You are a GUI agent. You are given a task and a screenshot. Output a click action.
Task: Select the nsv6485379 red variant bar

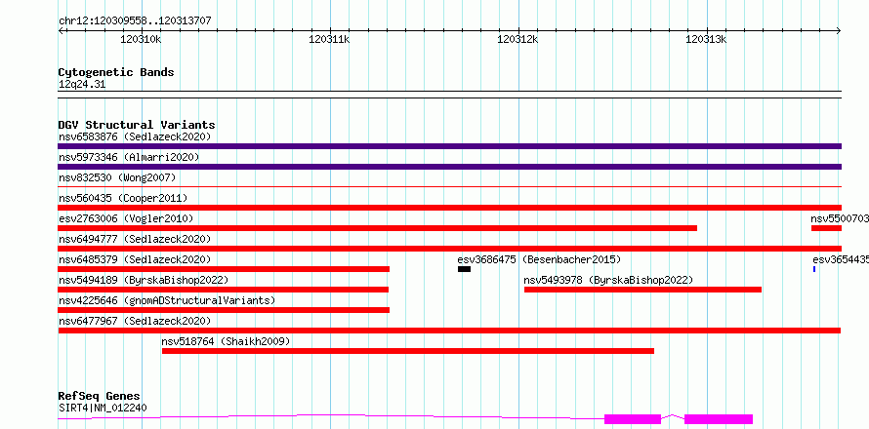click(224, 269)
